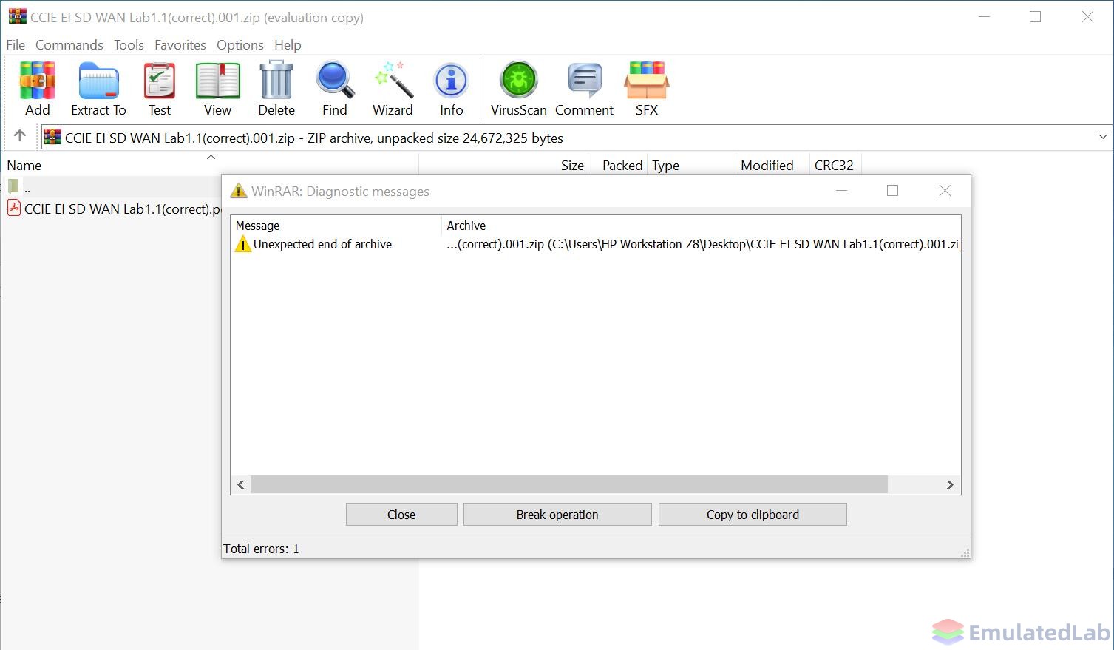Viewport: 1114px width, 650px height.
Task: Open the Tools menu
Action: pos(129,45)
